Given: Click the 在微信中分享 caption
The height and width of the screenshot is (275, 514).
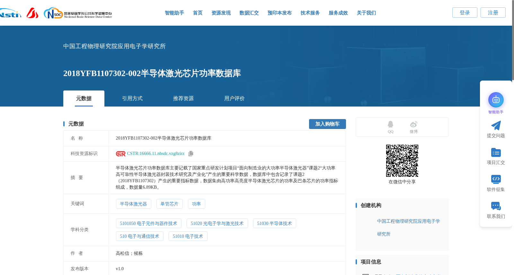Looking at the screenshot, I should (402, 182).
